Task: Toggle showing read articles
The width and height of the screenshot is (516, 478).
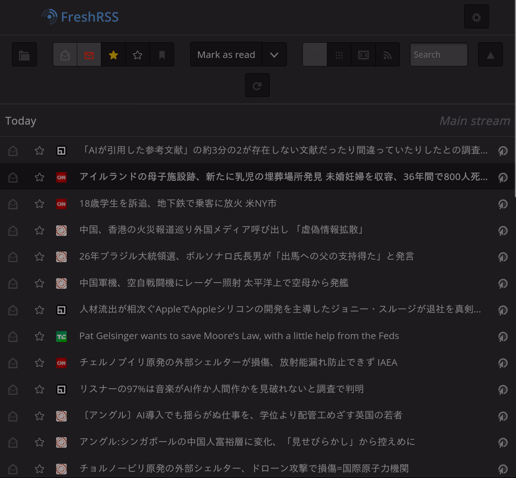Action: [x=65, y=55]
